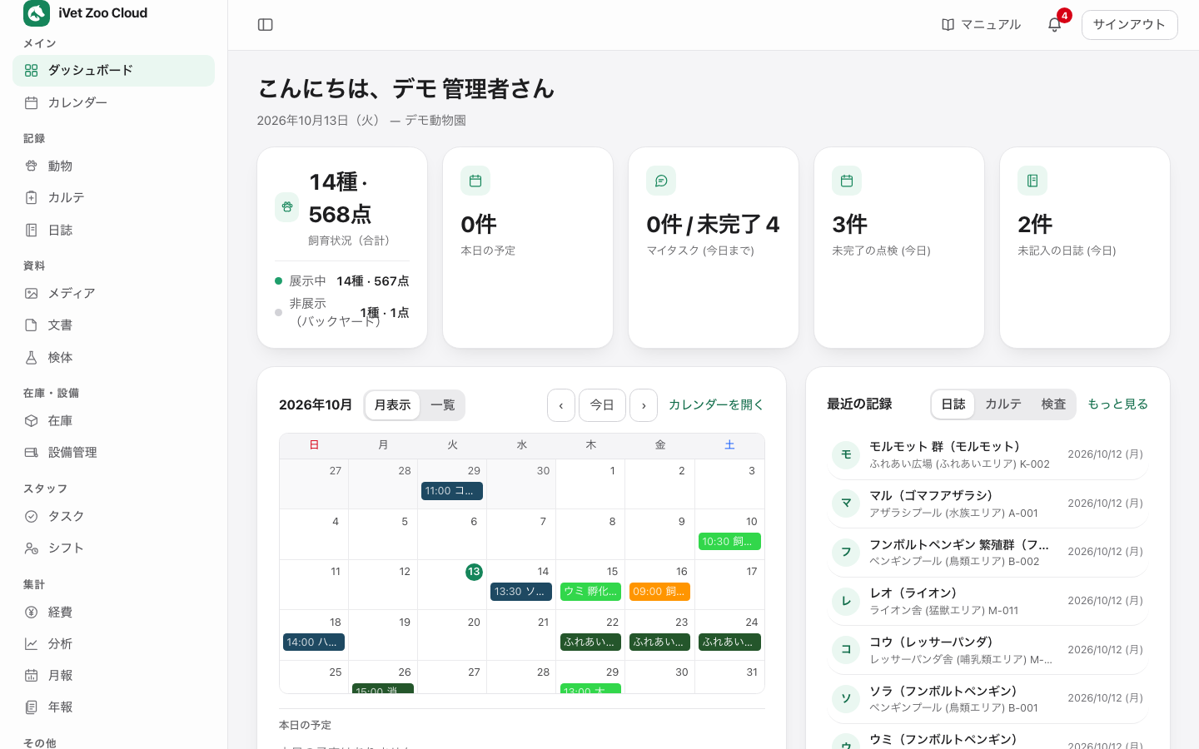Click the サインアウト button
The width and height of the screenshot is (1199, 749).
click(x=1129, y=25)
